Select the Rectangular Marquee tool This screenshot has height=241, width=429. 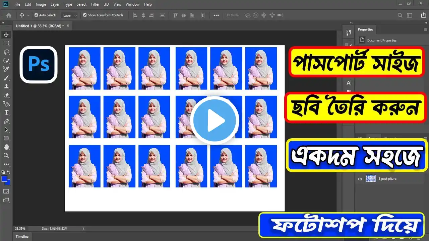(6, 43)
